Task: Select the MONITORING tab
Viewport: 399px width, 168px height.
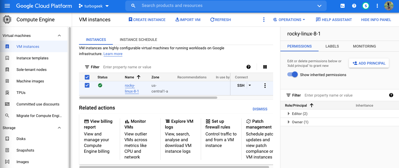Action: coord(365,46)
